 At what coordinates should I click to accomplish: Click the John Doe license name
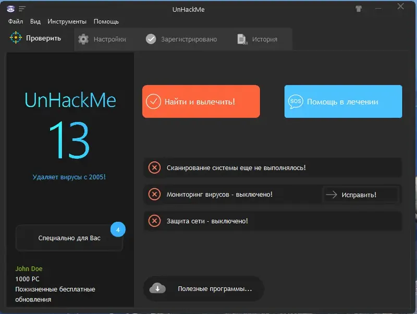[29, 269]
